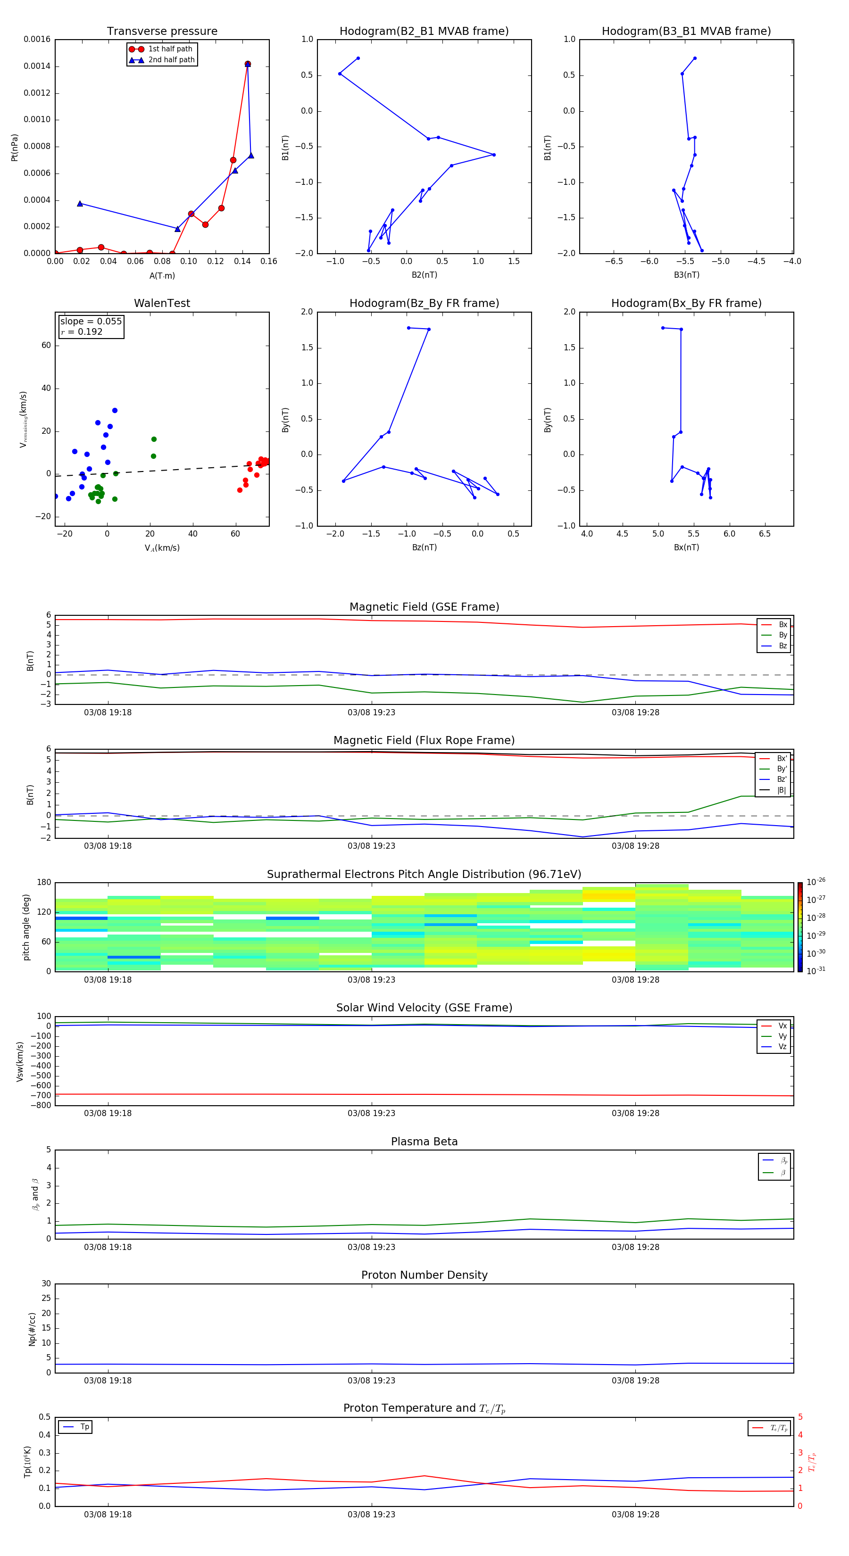Click the 'Hodogram(B3_B1 MVAB frame)' title
849x1556 pixels.
[x=686, y=31]
